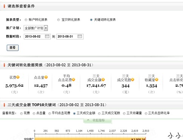Click the 5,973.62 spend value
The width and height of the screenshot is (183, 140).
pyautogui.click(x=14, y=86)
